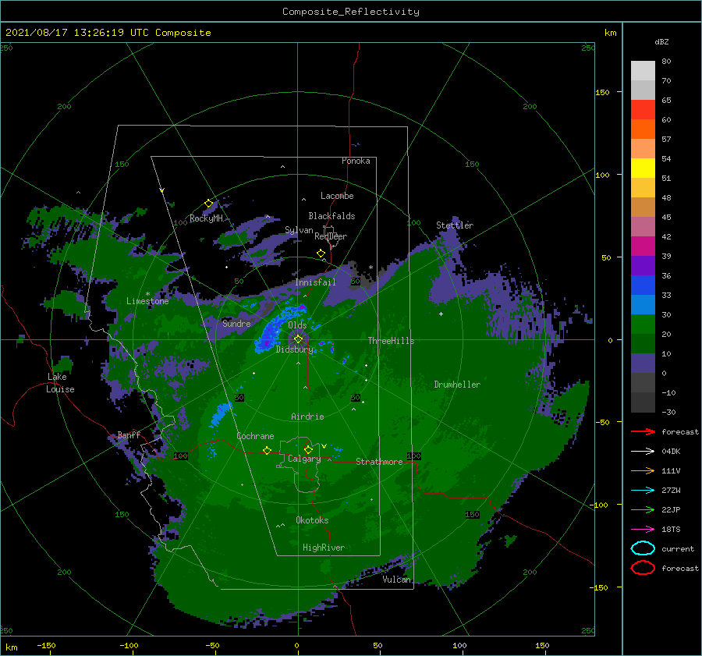Click the radar center diamond between Olds and Didsbury
702x656 pixels.
298,339
